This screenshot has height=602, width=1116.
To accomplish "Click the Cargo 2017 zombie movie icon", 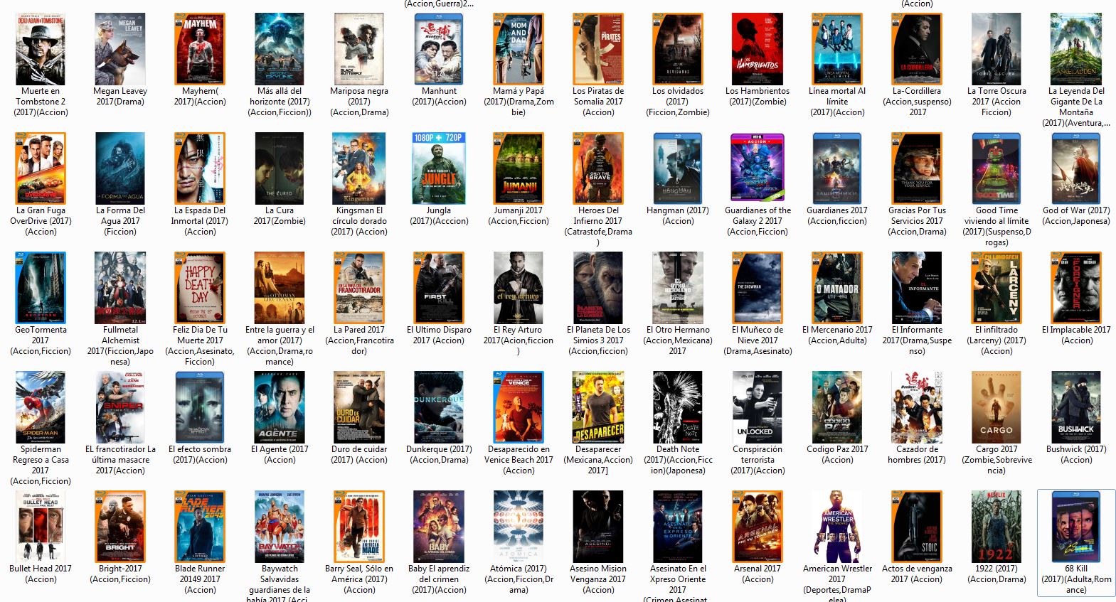I will click(x=997, y=407).
